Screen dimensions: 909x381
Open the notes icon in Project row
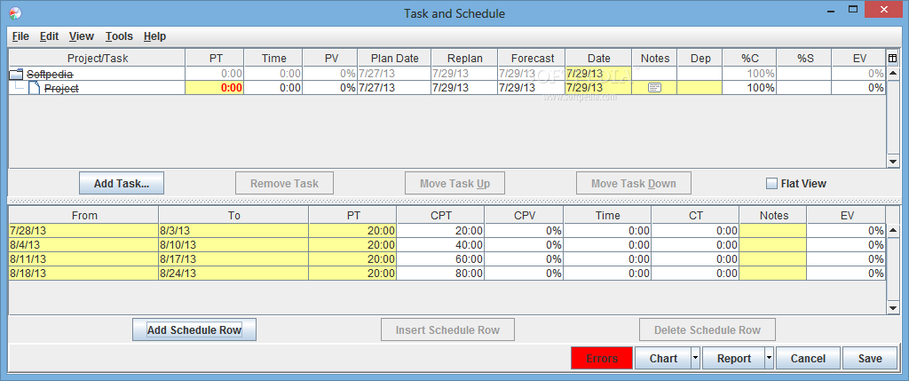(x=654, y=88)
